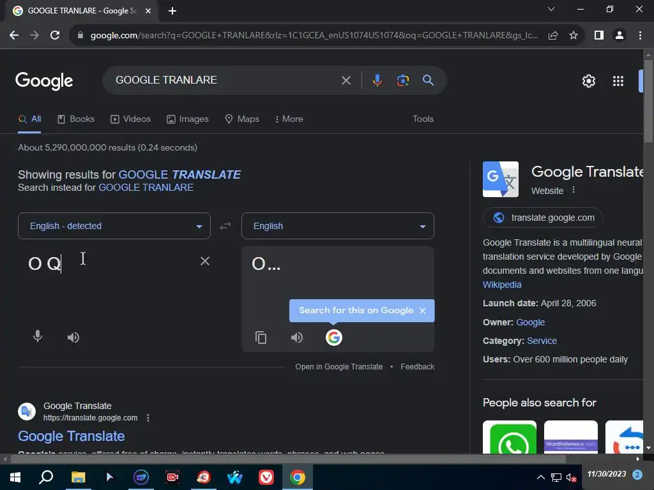Toggle the Chrome side panel
The height and width of the screenshot is (490, 654).
[x=599, y=36]
